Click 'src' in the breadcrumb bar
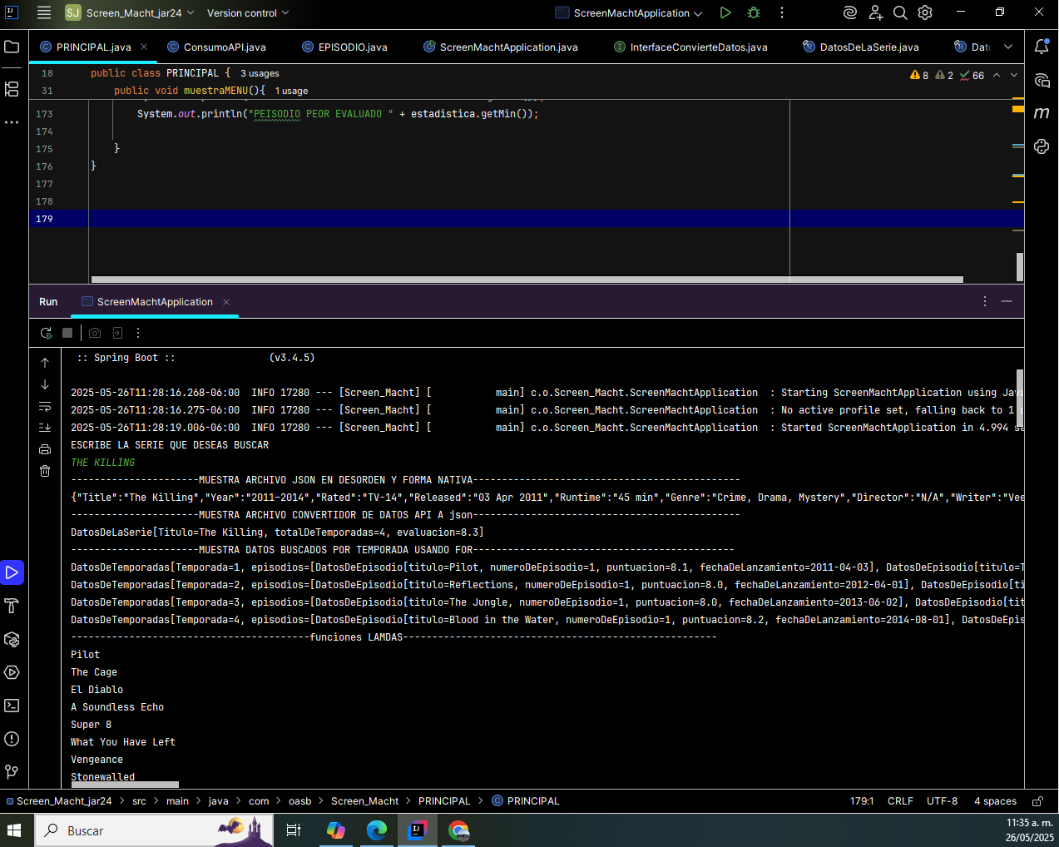The height and width of the screenshot is (847, 1059). (x=139, y=801)
